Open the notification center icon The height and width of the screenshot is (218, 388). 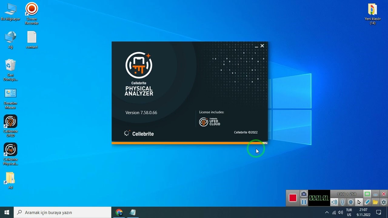click(x=379, y=212)
